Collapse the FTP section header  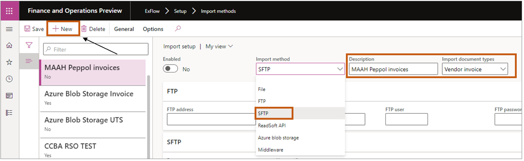[x=342, y=91]
